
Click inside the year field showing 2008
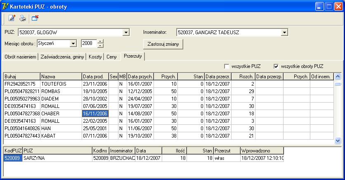click(x=89, y=44)
